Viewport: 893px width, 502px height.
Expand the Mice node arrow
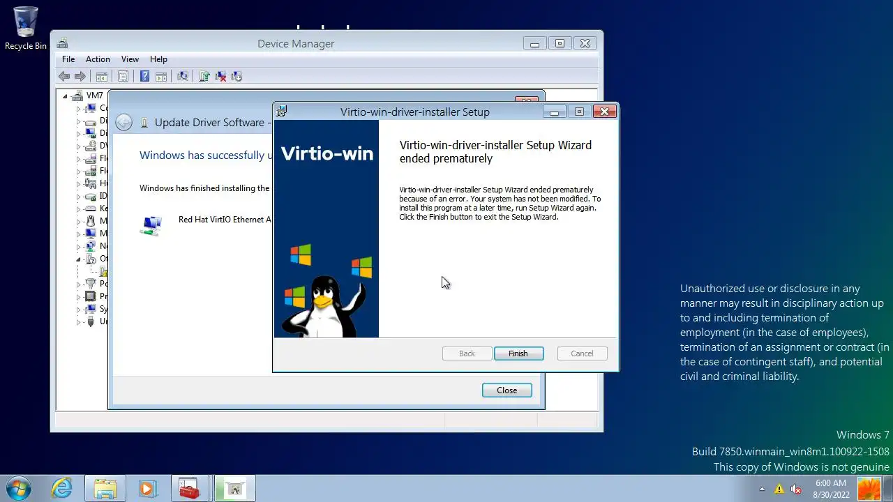[x=78, y=221]
